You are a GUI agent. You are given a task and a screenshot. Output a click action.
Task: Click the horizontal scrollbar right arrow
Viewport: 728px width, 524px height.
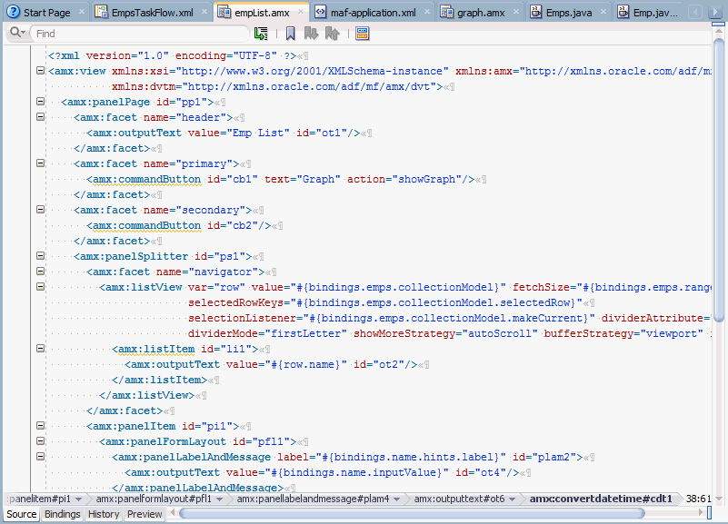pos(701,513)
